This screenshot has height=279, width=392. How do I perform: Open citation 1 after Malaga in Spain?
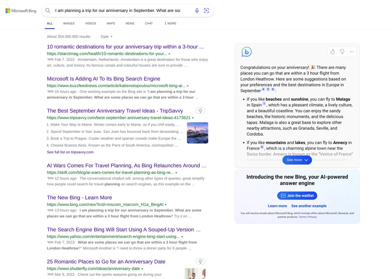[264, 104]
